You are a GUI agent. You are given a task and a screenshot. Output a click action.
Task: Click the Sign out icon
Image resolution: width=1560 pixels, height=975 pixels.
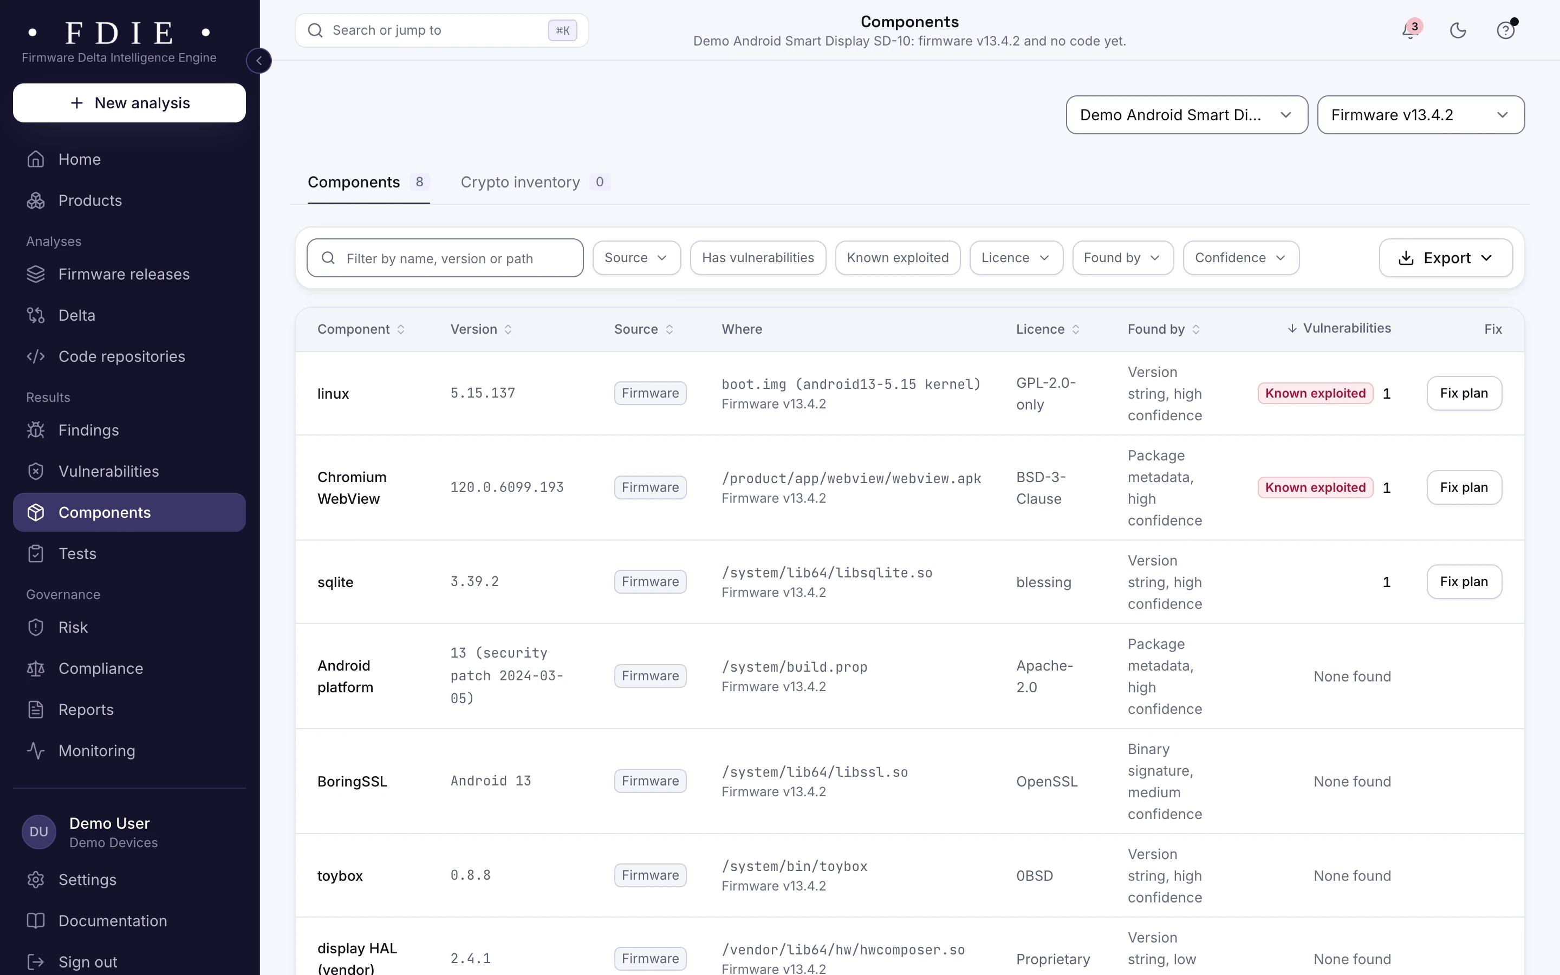coord(36,962)
